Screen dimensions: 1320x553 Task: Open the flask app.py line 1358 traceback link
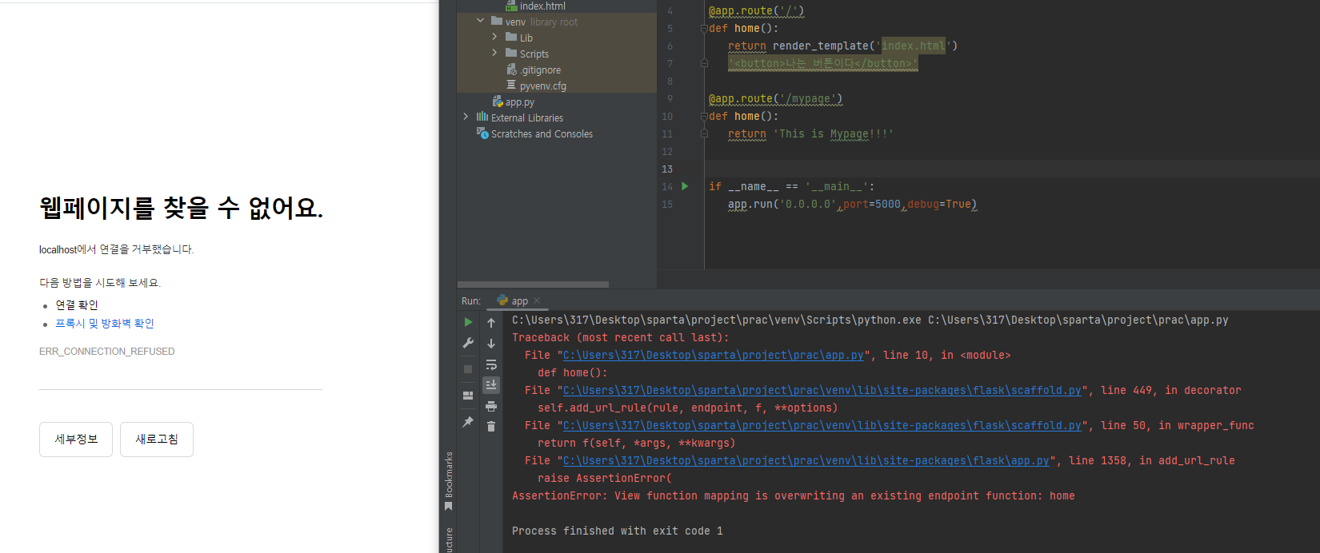pos(806,461)
